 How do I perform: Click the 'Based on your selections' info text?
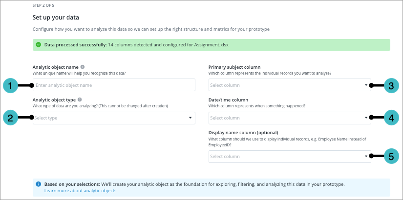click(194, 184)
